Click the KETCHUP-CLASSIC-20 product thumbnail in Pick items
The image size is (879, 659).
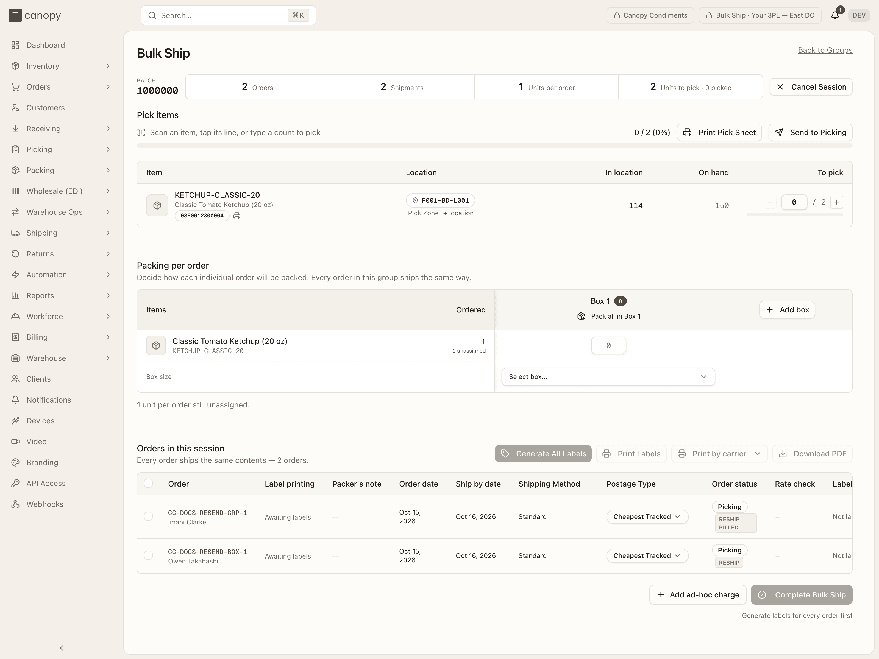tap(157, 205)
